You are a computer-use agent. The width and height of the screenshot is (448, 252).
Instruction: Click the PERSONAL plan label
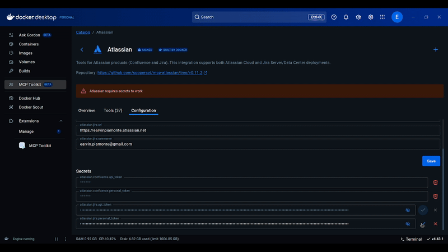(x=67, y=17)
